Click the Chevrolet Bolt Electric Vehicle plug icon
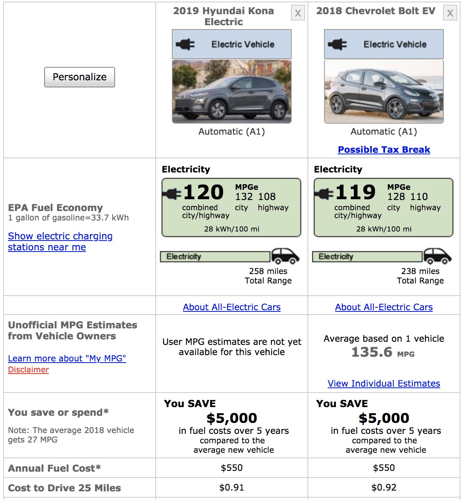Viewport: 462px width, 500px height. 337,44
